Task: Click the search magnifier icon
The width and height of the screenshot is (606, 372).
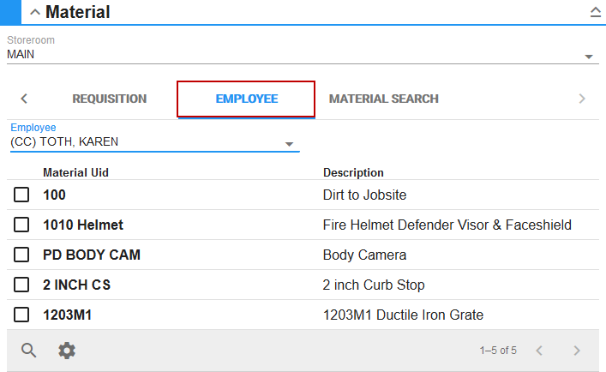Action: tap(29, 350)
